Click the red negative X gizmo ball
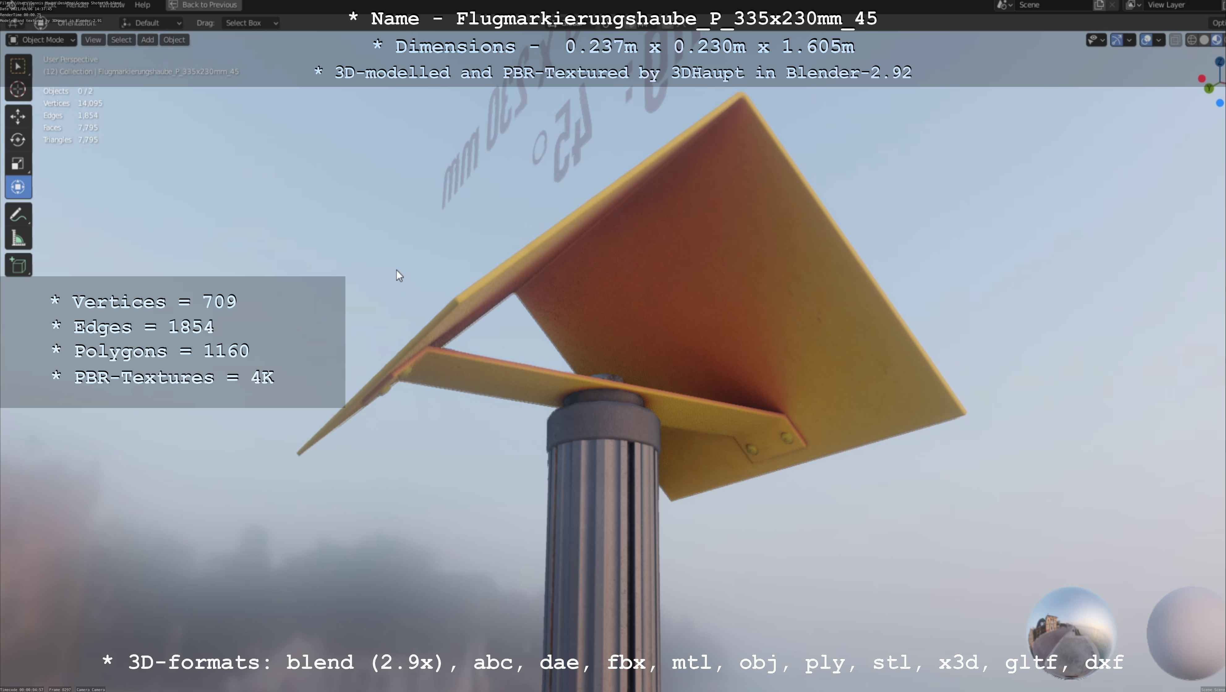Viewport: 1226px width, 692px height. (x=1202, y=79)
